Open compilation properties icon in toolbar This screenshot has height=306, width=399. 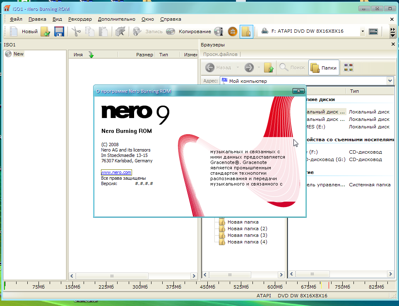(120, 31)
